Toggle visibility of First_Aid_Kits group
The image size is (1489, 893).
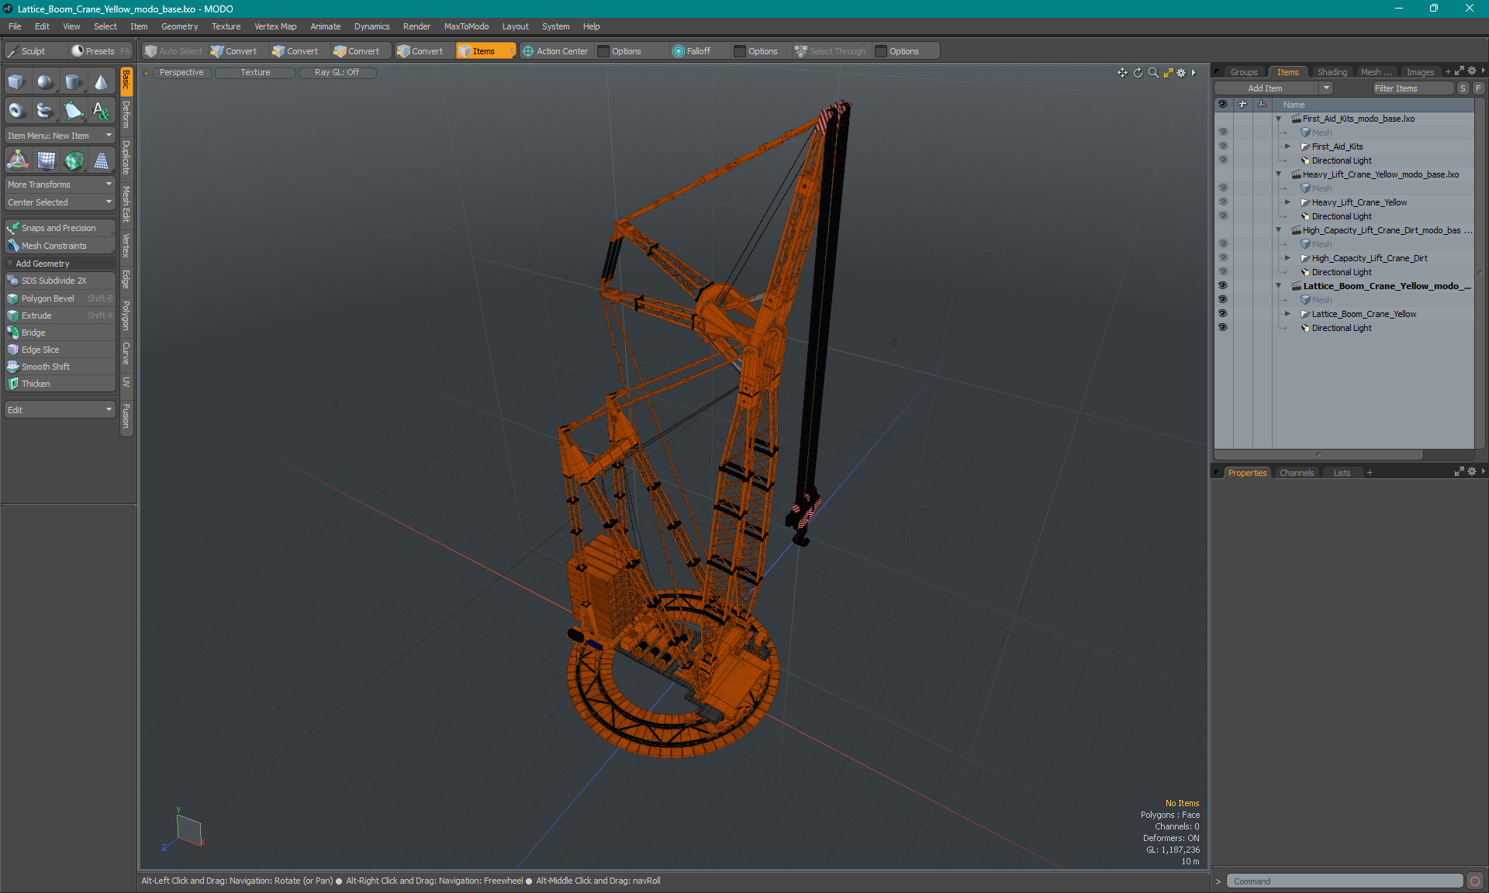1223,147
